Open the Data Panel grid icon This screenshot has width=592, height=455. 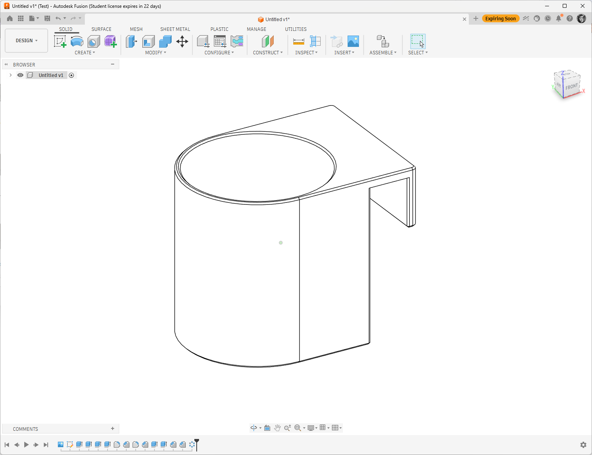tap(21, 18)
